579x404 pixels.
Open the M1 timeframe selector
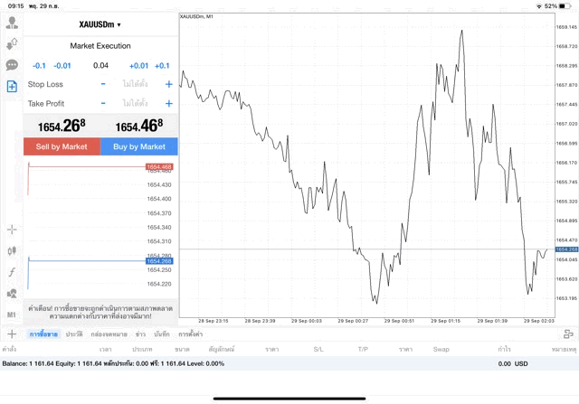[12, 314]
